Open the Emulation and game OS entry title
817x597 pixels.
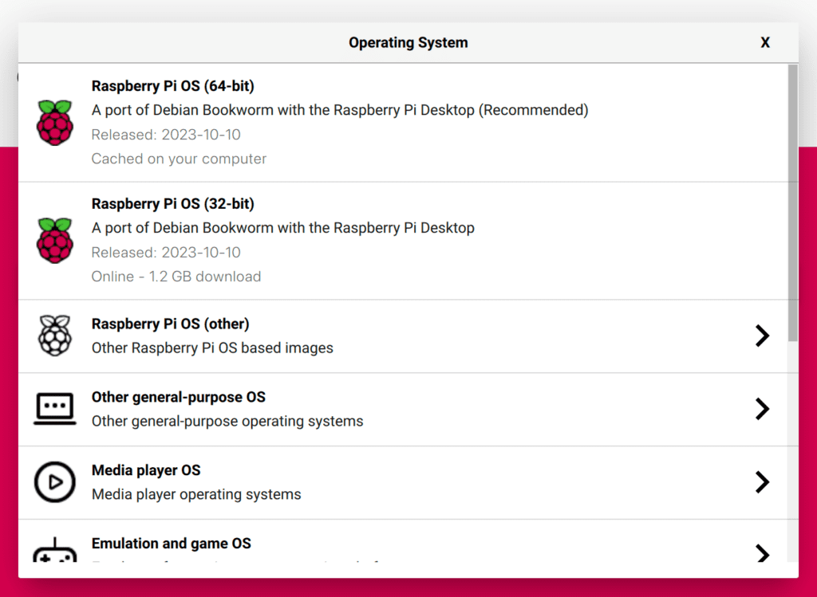point(171,544)
